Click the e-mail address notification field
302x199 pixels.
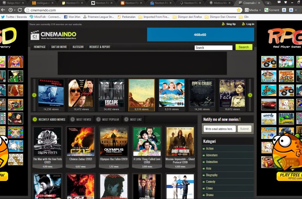click(x=219, y=129)
